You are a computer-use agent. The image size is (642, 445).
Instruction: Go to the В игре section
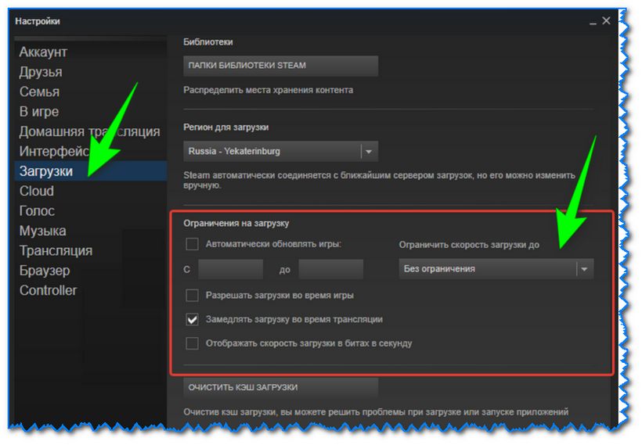[x=39, y=112]
